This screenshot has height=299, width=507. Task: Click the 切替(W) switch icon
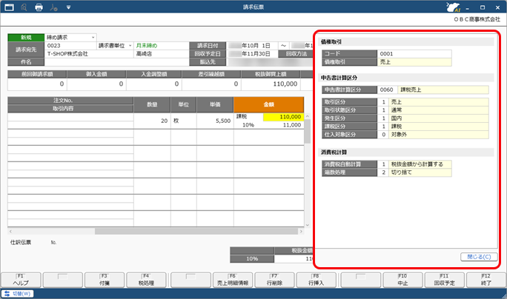tap(18, 294)
